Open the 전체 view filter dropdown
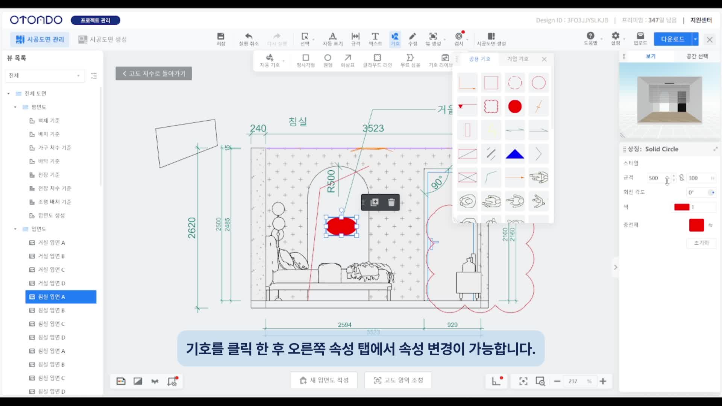The image size is (722, 406). tap(44, 76)
